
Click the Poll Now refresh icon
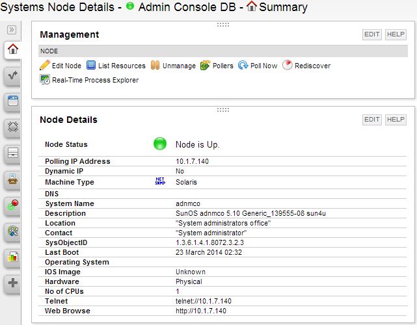pyautogui.click(x=243, y=65)
